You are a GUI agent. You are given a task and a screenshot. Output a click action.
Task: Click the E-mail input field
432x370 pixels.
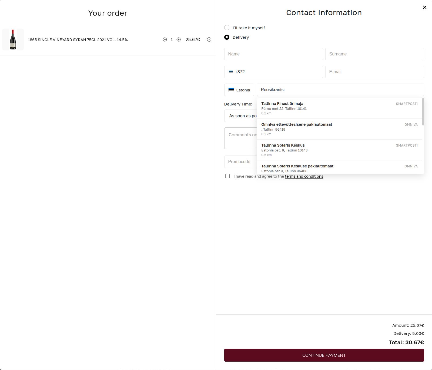(375, 72)
